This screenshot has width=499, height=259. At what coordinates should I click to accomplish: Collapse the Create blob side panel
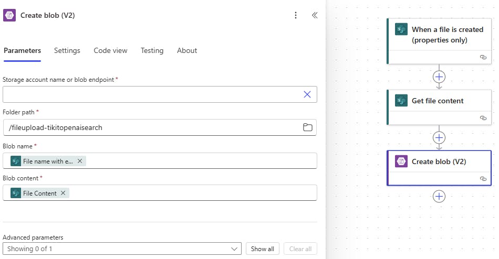coord(315,15)
